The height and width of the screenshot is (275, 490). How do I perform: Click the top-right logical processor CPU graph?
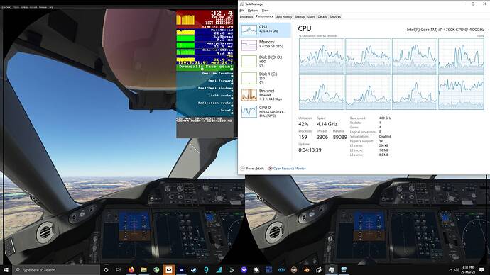[x=462, y=56]
